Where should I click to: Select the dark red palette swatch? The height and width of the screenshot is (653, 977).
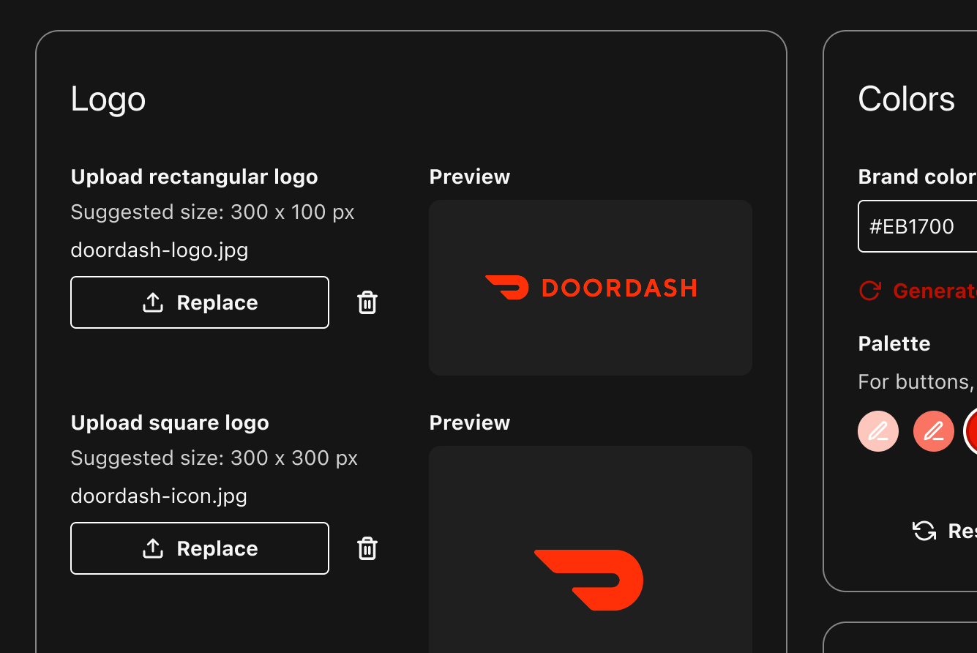point(972,431)
